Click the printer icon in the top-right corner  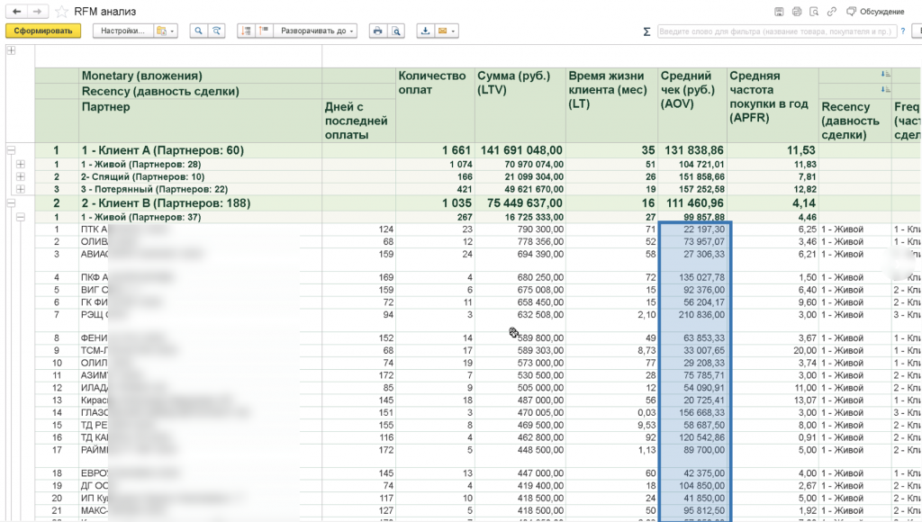tap(796, 12)
